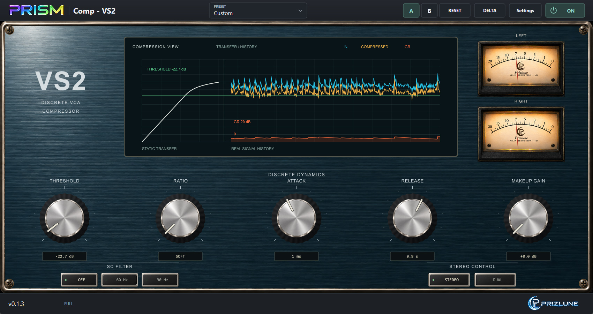This screenshot has width=593, height=314.
Task: Set SC Filter to OFF
Action: [x=79, y=280]
